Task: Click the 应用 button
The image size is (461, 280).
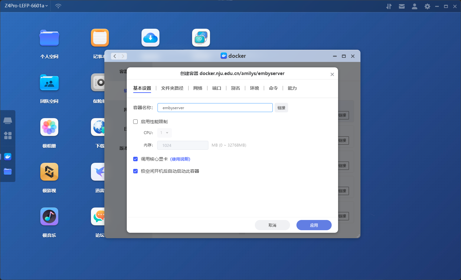Action: [314, 225]
